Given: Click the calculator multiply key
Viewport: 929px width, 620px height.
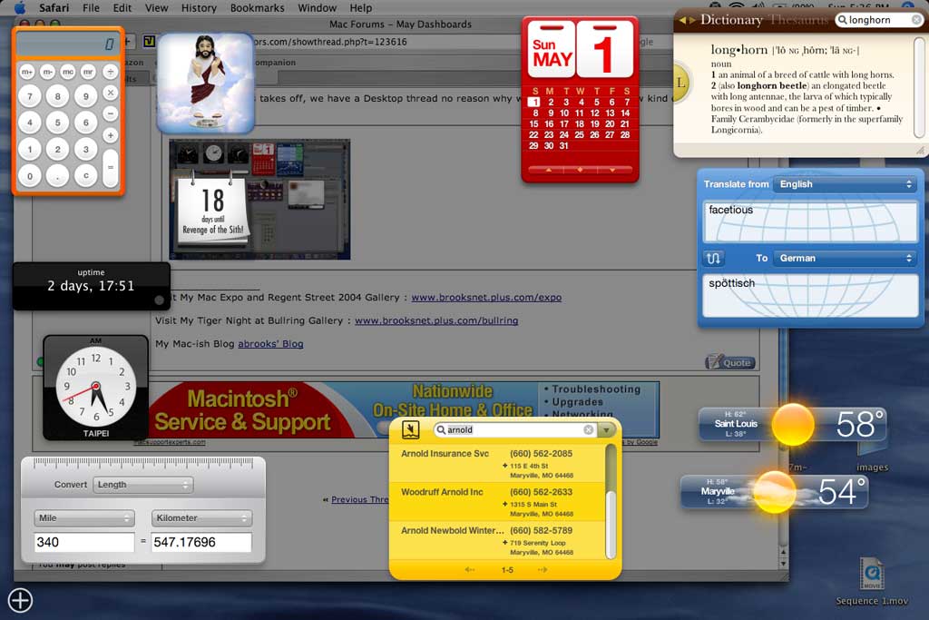Looking at the screenshot, I should click(x=110, y=93).
